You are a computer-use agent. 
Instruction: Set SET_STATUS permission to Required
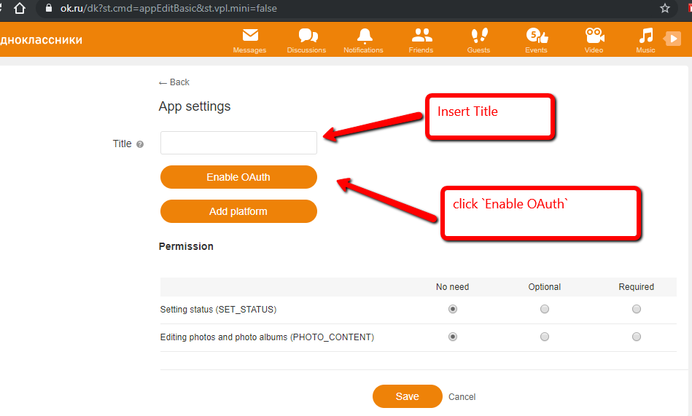637,309
